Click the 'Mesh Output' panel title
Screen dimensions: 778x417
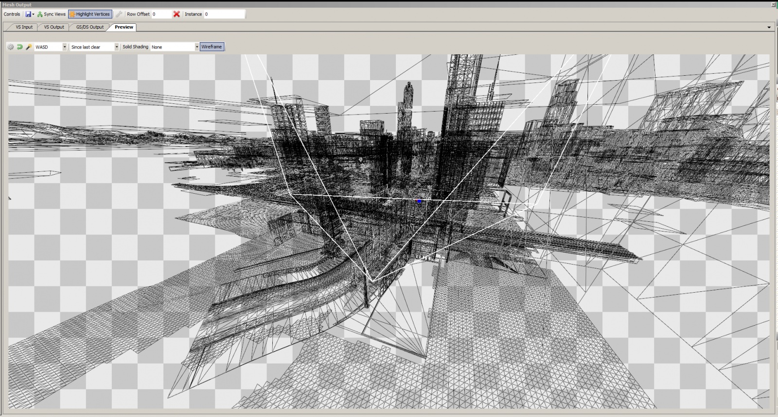pyautogui.click(x=17, y=5)
